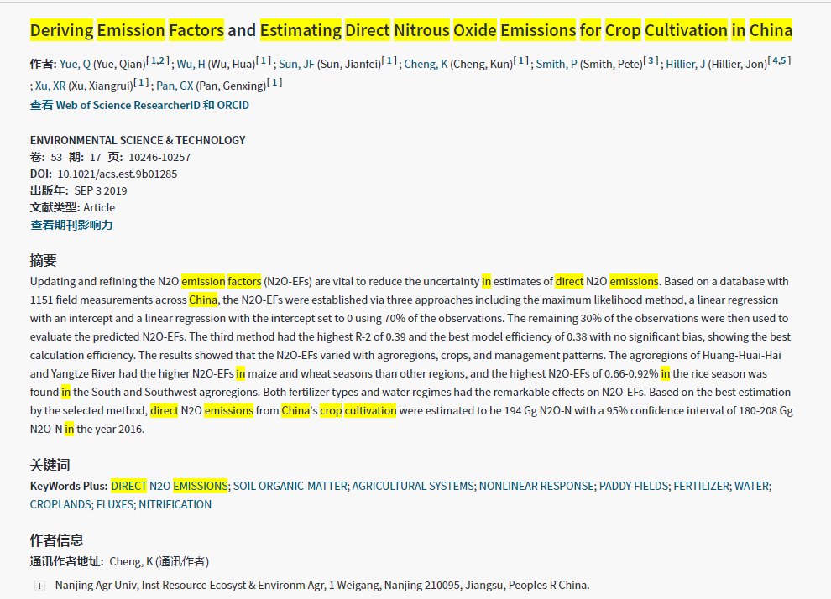Open author link Yue, Q
Screen dimensions: 831x599
click(75, 64)
